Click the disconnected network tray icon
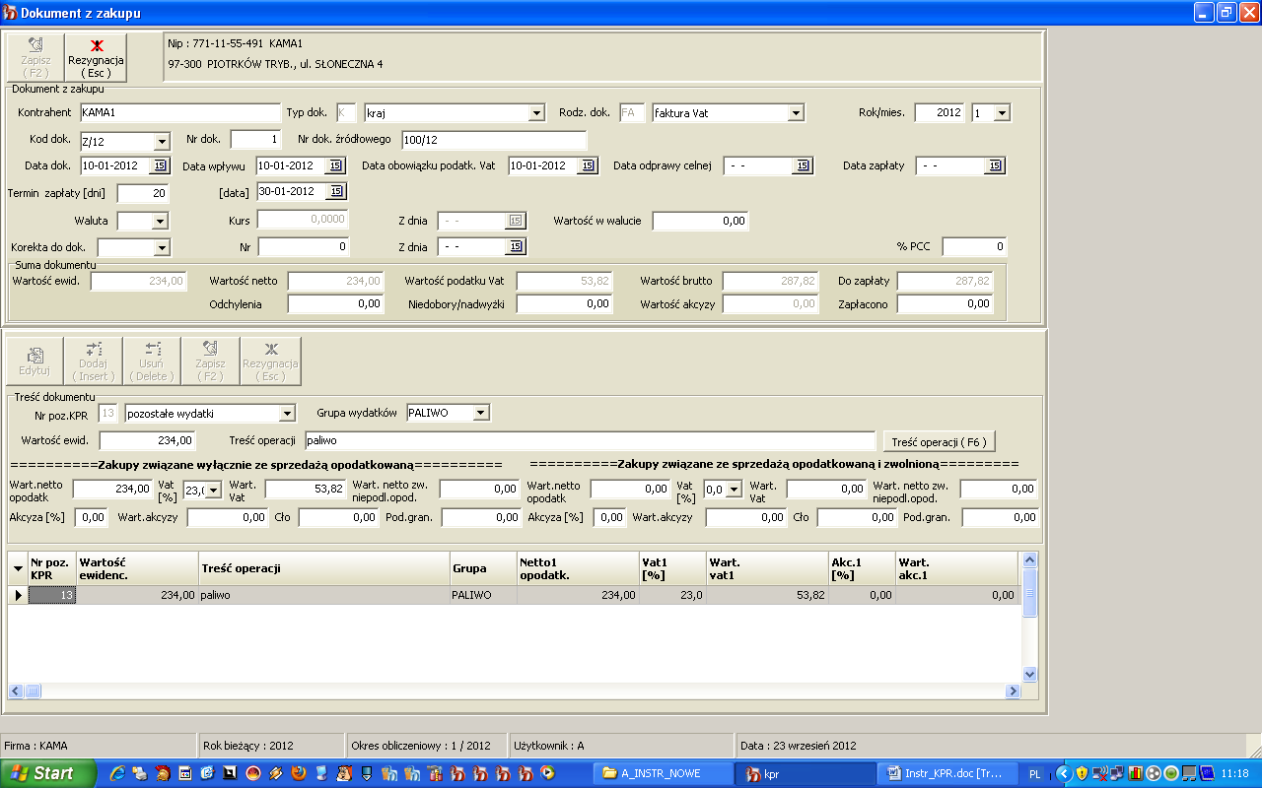 coord(1102,773)
